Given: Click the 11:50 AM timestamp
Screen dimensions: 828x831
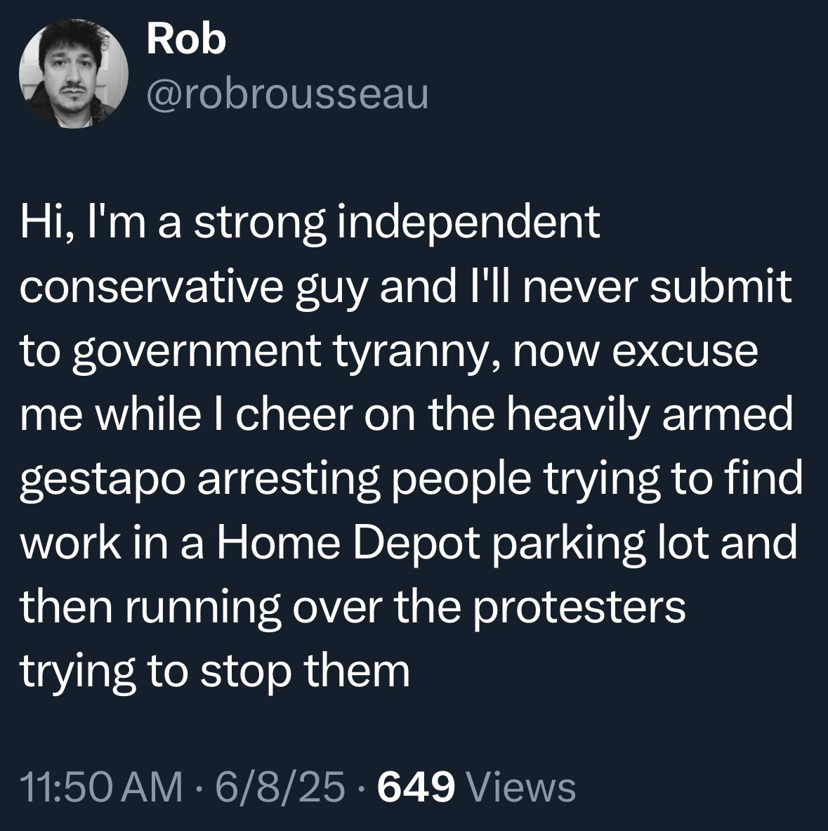Looking at the screenshot, I should pyautogui.click(x=101, y=787).
